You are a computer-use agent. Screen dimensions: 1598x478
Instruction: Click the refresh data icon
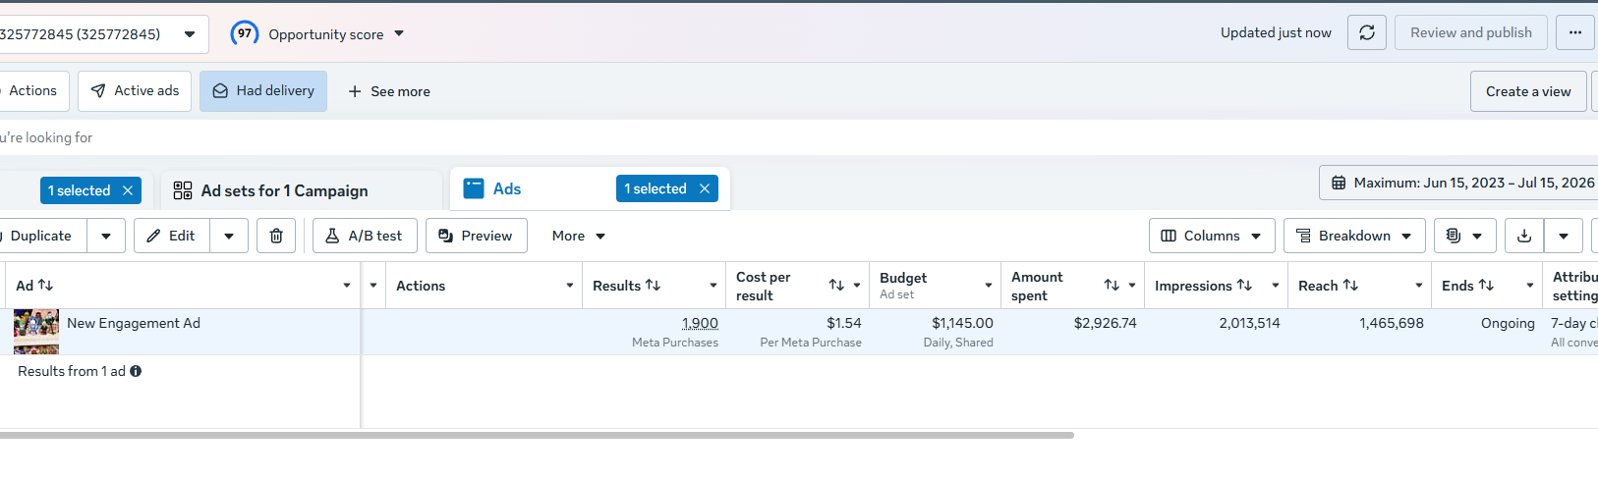1367,32
